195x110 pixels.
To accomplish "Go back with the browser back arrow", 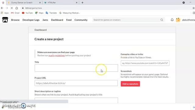I will [2, 8].
